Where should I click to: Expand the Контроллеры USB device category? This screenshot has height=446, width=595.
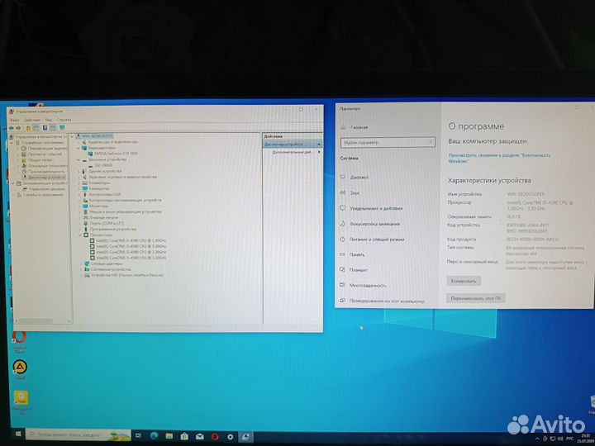(79, 194)
